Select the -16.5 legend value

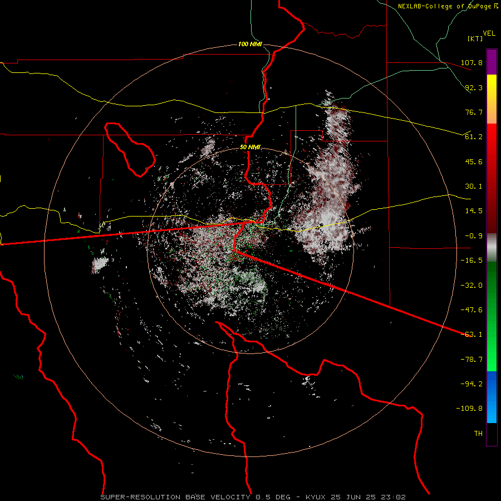[x=471, y=261]
